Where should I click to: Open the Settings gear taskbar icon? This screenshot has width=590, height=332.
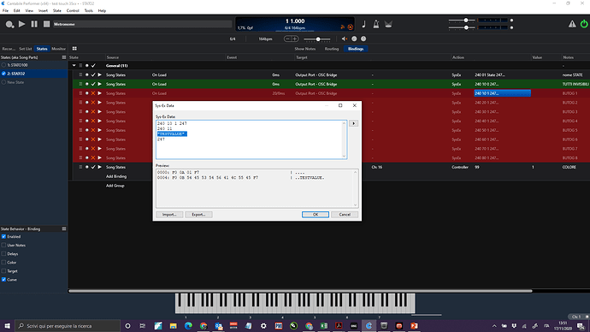coord(263,326)
